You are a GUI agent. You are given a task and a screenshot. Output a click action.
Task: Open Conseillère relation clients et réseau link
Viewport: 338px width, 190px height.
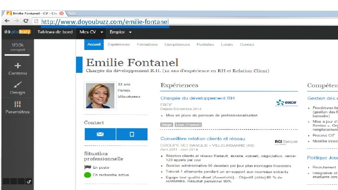click(203, 139)
